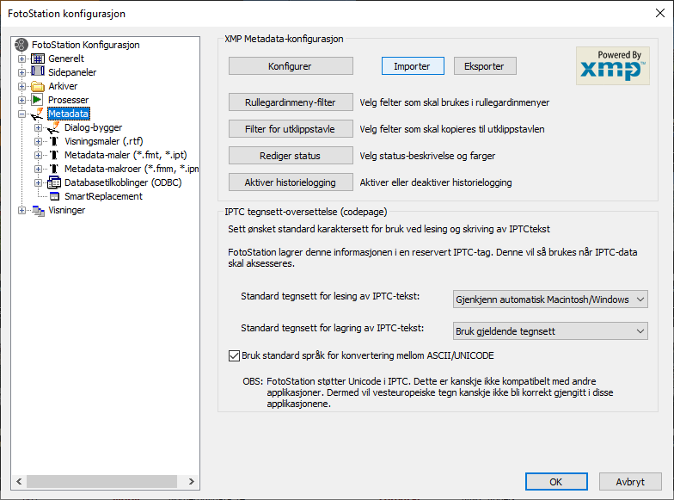Click the Databasetilkoblinger (ODBC) icon
674x500 pixels.
click(54, 182)
